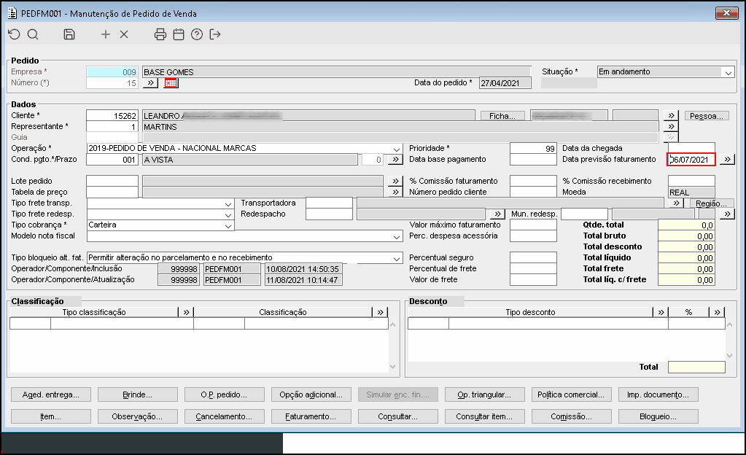Image resolution: width=746 pixels, height=455 pixels.
Task: Expand the Situação dropdown
Action: (728, 72)
